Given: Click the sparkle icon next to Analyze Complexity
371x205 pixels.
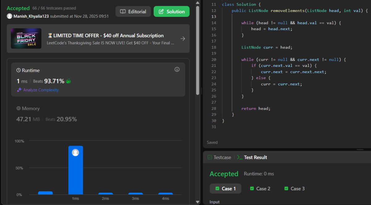Looking at the screenshot, I should (18, 90).
